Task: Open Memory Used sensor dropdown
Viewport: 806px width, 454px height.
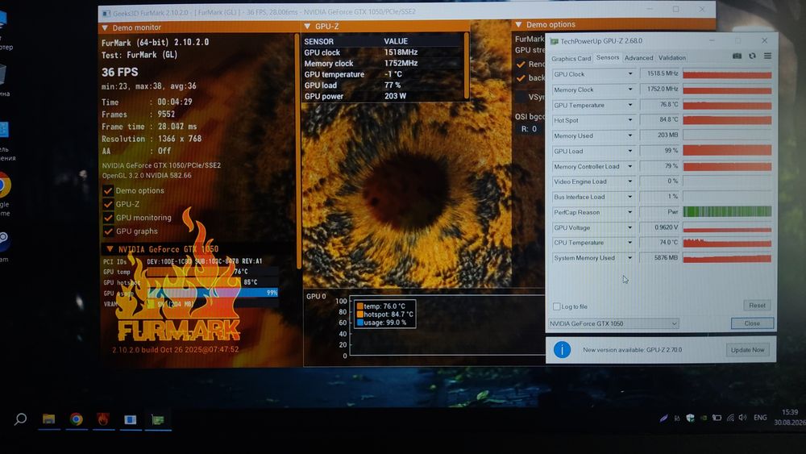Action: click(x=629, y=135)
